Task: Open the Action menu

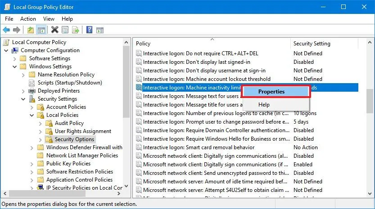Action: coord(28,19)
